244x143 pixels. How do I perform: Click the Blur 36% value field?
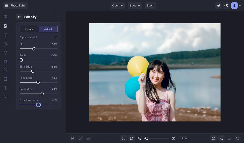click(x=53, y=44)
